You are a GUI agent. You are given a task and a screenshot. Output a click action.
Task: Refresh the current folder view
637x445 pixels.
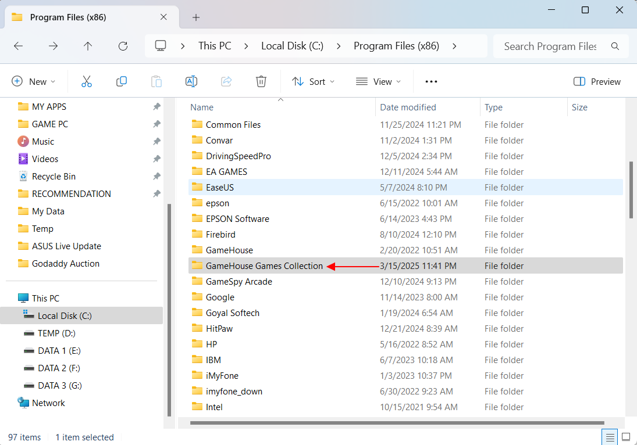point(123,46)
